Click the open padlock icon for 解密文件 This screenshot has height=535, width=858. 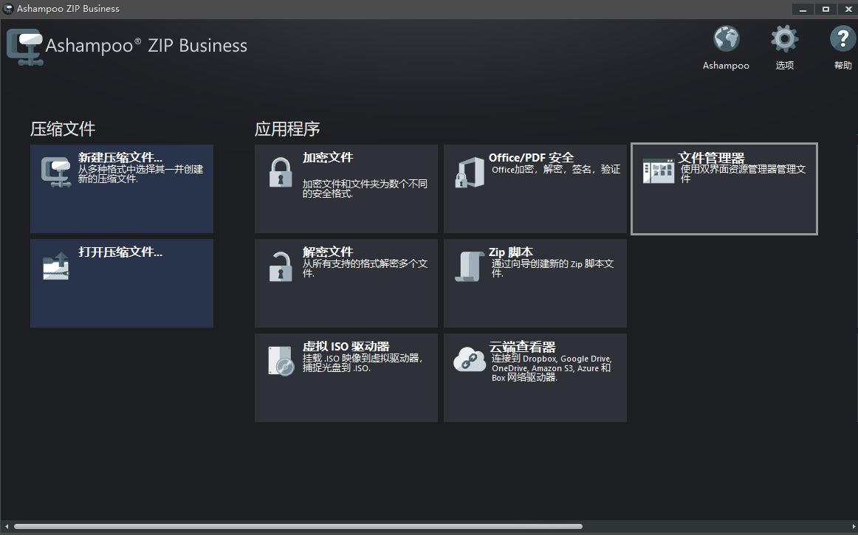[x=280, y=266]
